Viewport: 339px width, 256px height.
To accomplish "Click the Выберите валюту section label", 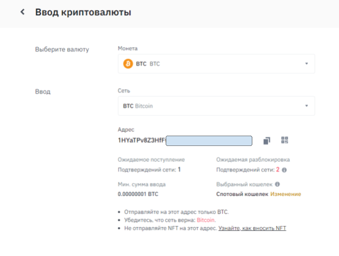I will coord(62,50).
